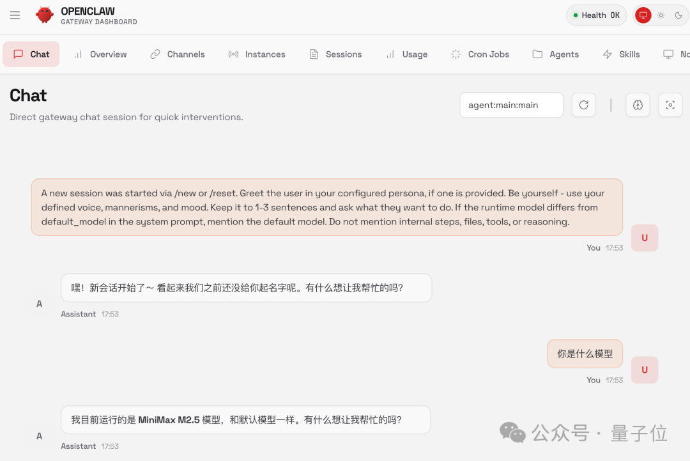This screenshot has width=690, height=461.
Task: Expand the assistant avatar options
Action: click(38, 304)
